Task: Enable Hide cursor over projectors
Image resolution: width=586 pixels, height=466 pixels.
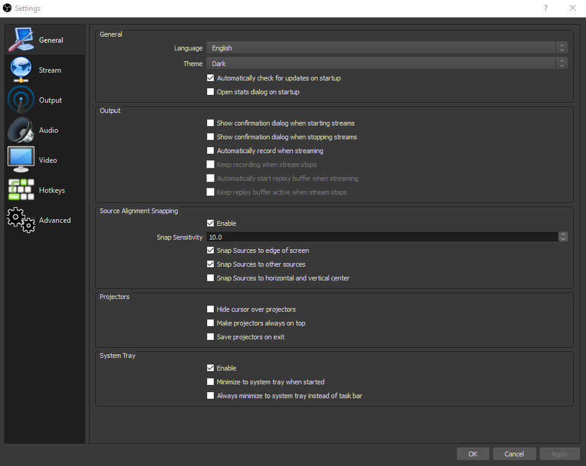Action: (x=210, y=309)
